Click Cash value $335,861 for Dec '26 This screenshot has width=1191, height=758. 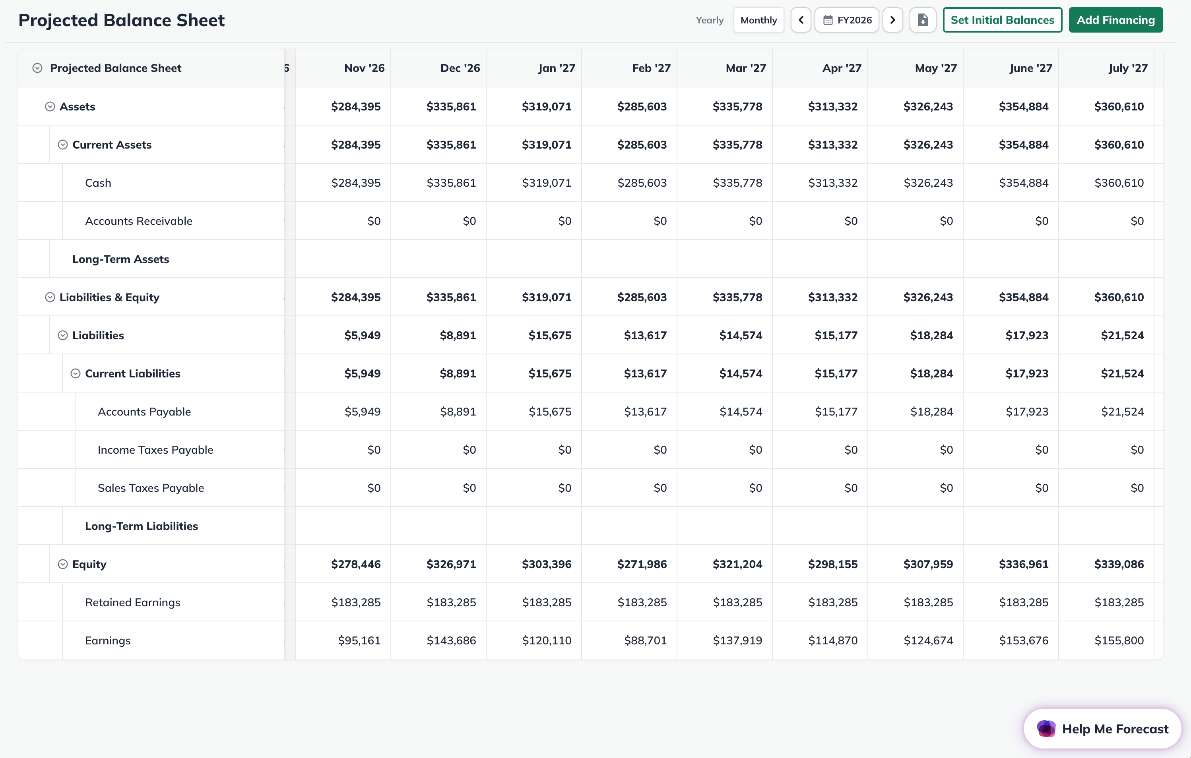pyautogui.click(x=451, y=183)
